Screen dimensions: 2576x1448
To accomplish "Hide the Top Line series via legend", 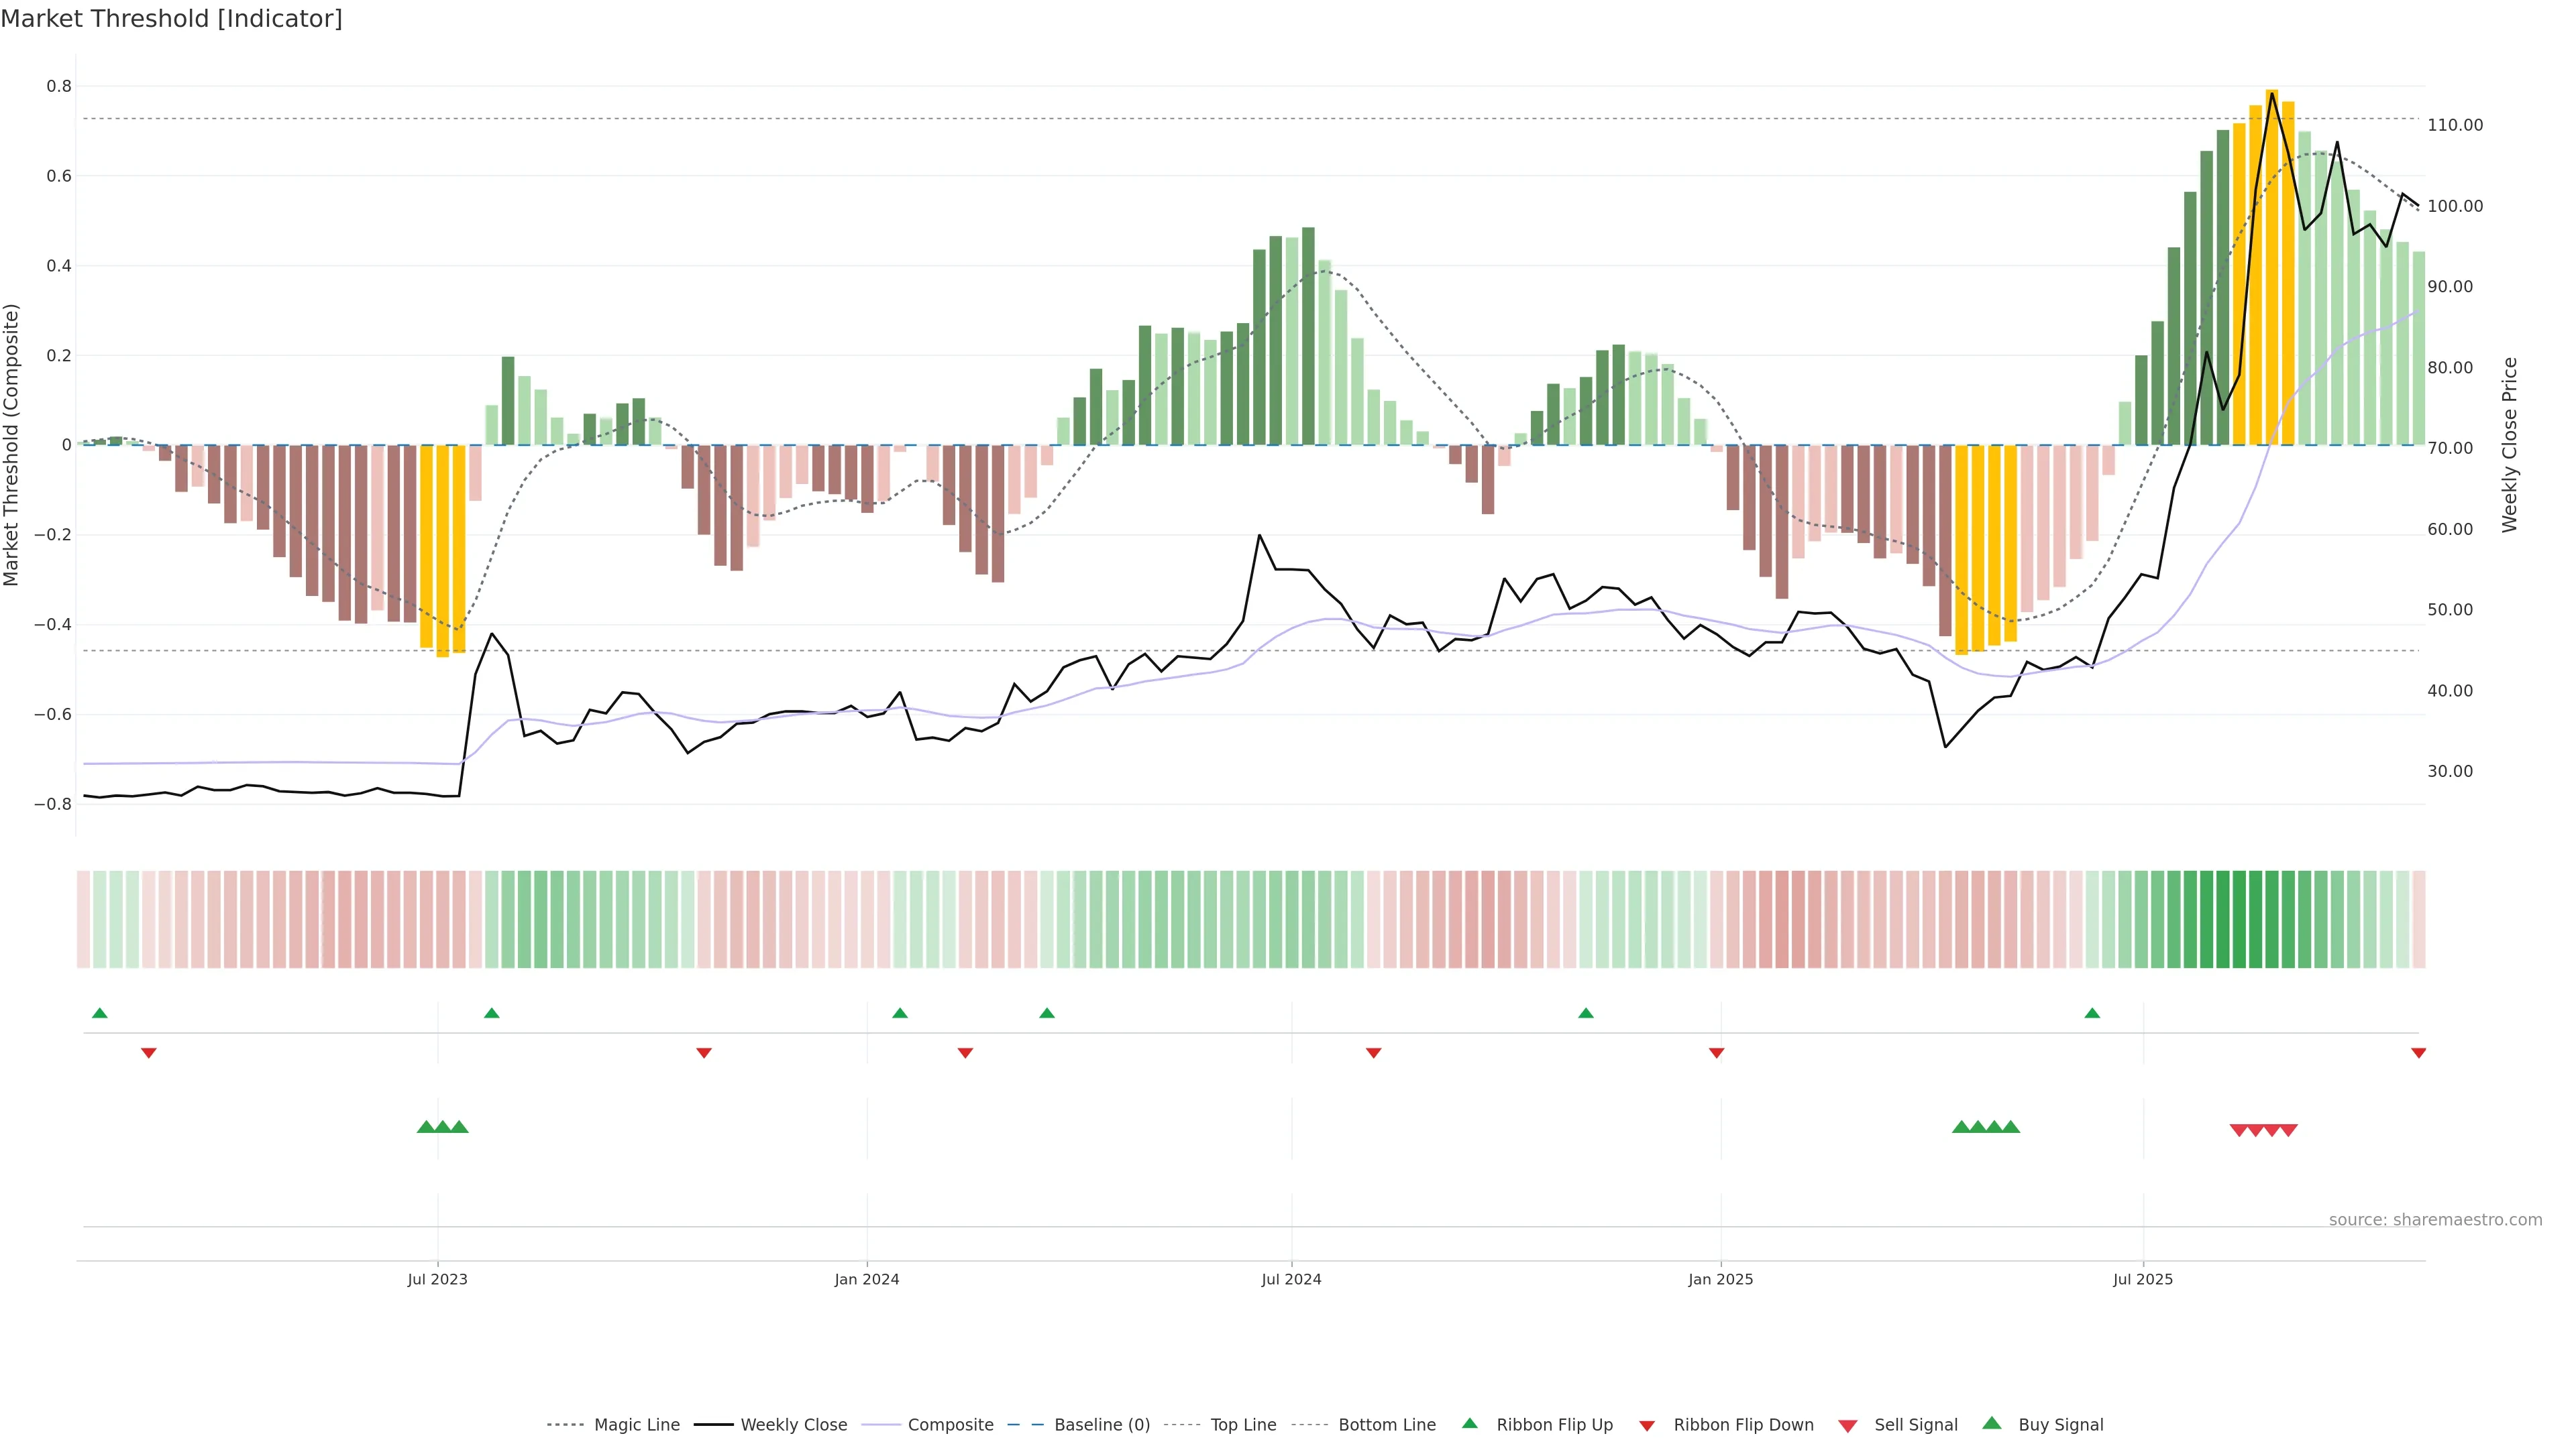I will click(x=1243, y=1425).
